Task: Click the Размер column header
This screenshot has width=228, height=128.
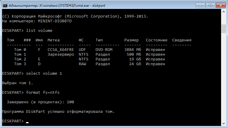Action: coord(132,40)
